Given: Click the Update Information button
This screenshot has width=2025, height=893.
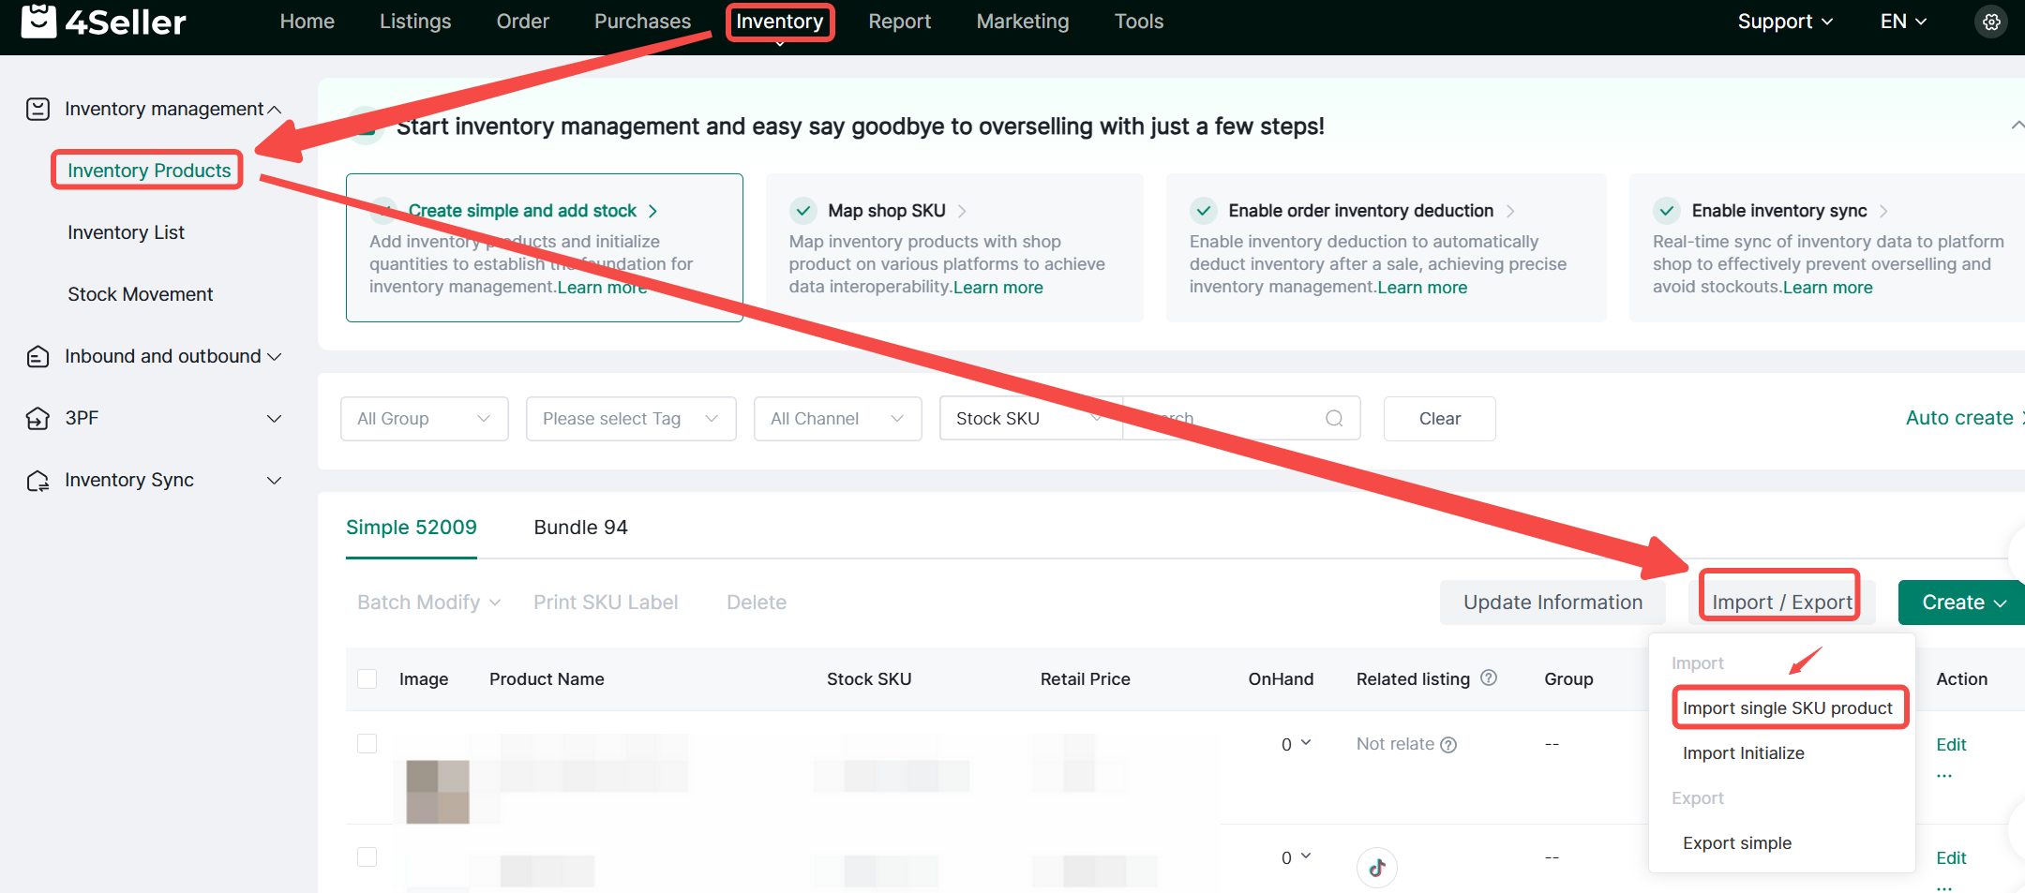Looking at the screenshot, I should point(1552,603).
